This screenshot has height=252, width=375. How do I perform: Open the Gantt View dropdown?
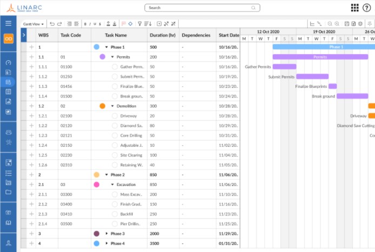33,24
